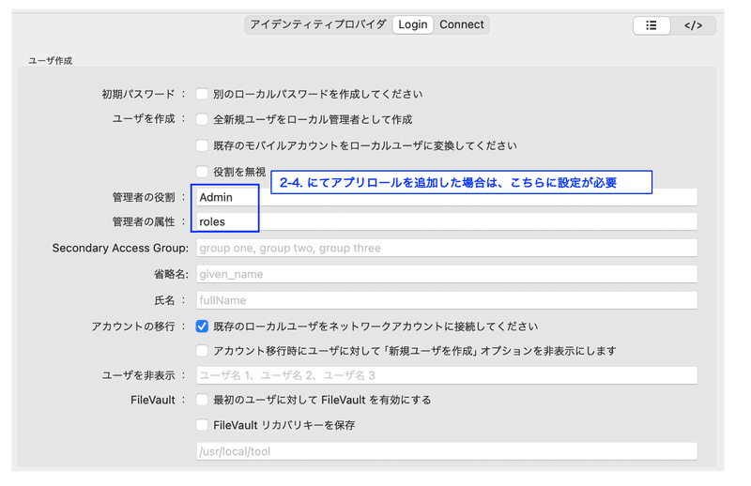
Task: Toggle 既存のモバイルアカウントをローカルユーザに変換 checkbox
Action: [202, 145]
